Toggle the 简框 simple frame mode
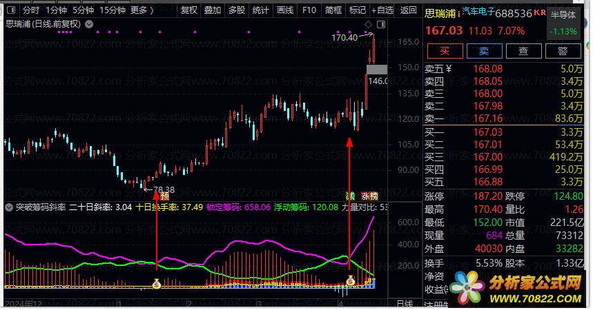This screenshot has height=310, width=593. [333, 10]
